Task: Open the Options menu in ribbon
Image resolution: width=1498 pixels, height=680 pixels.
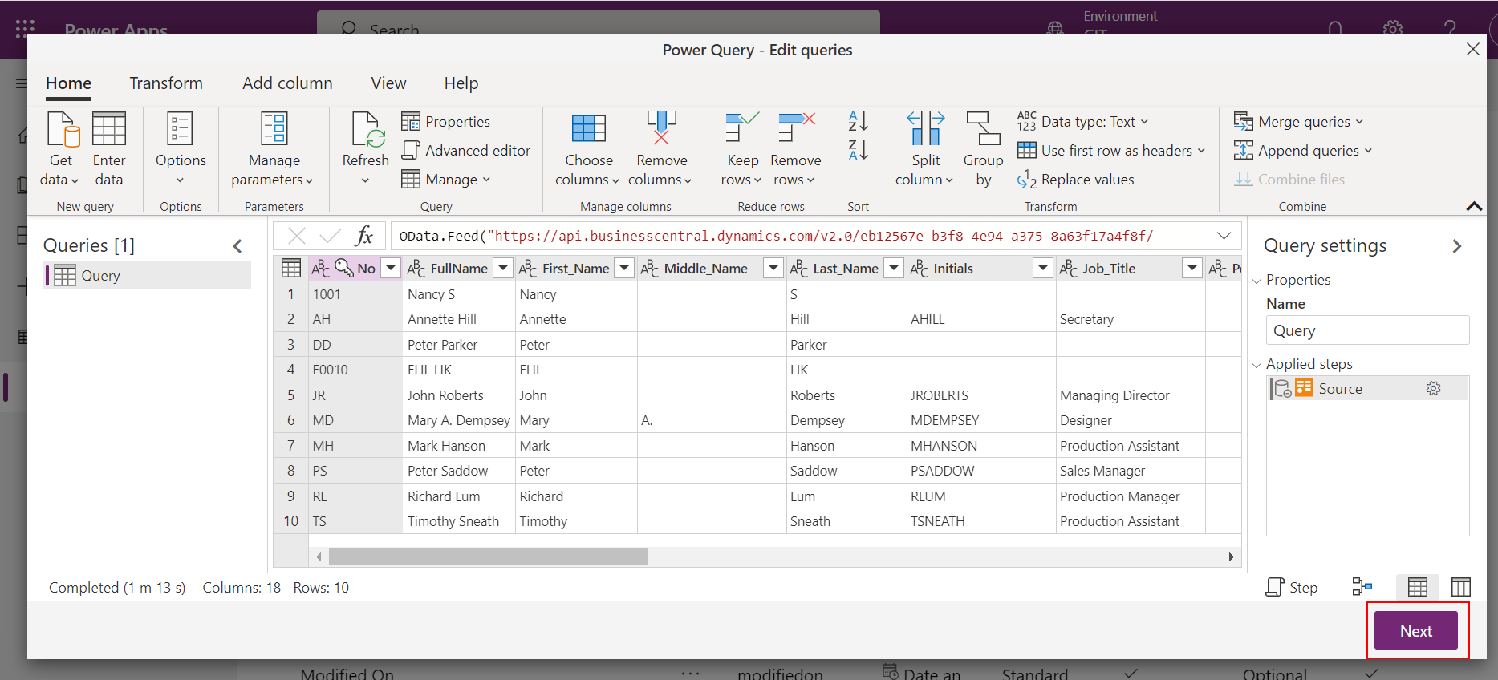Action: pos(181,150)
